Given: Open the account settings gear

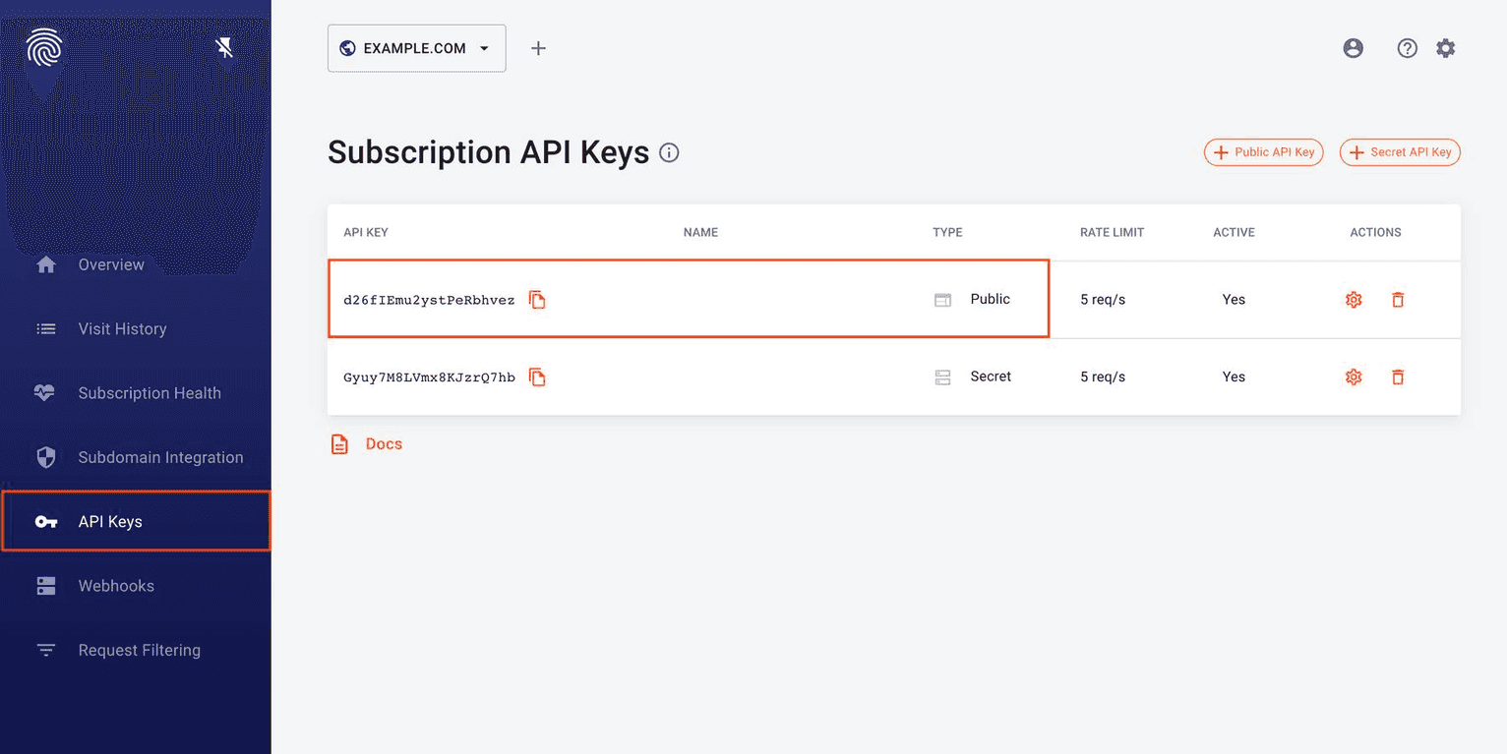Looking at the screenshot, I should [x=1446, y=47].
